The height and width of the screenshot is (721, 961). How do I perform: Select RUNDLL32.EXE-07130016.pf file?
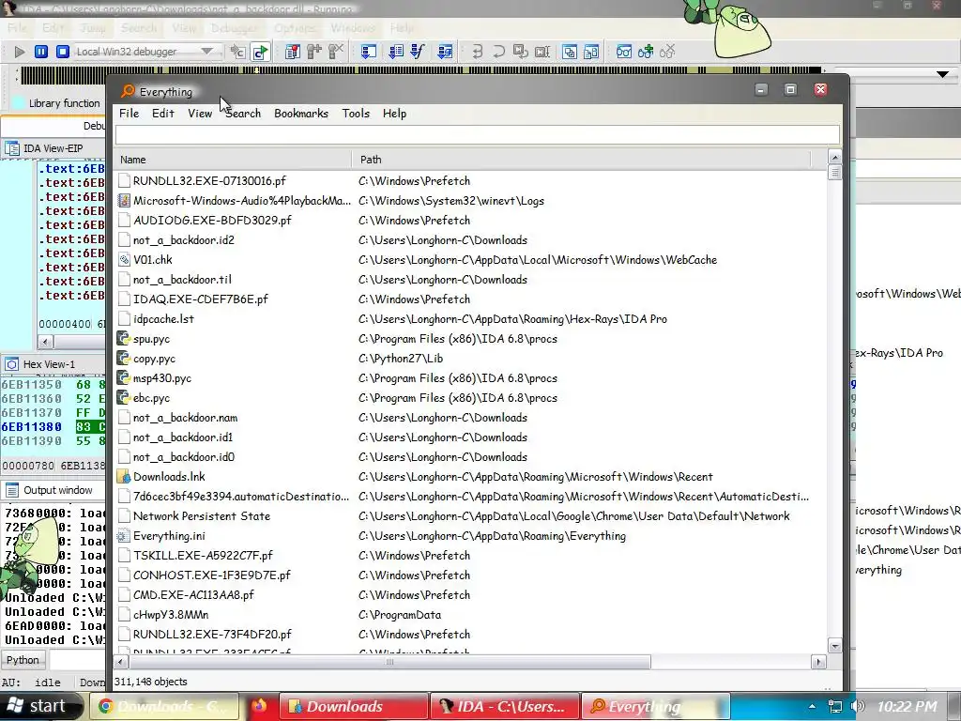pyautogui.click(x=209, y=181)
